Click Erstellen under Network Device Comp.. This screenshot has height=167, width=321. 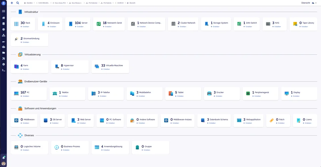point(142,27)
